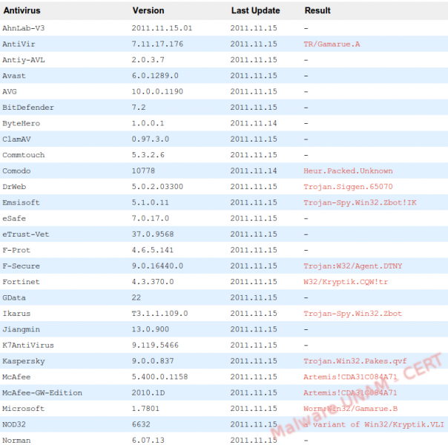Image resolution: width=448 pixels, height=445 pixels.
Task: Select the Microsoft antivirus name
Action: point(24,409)
